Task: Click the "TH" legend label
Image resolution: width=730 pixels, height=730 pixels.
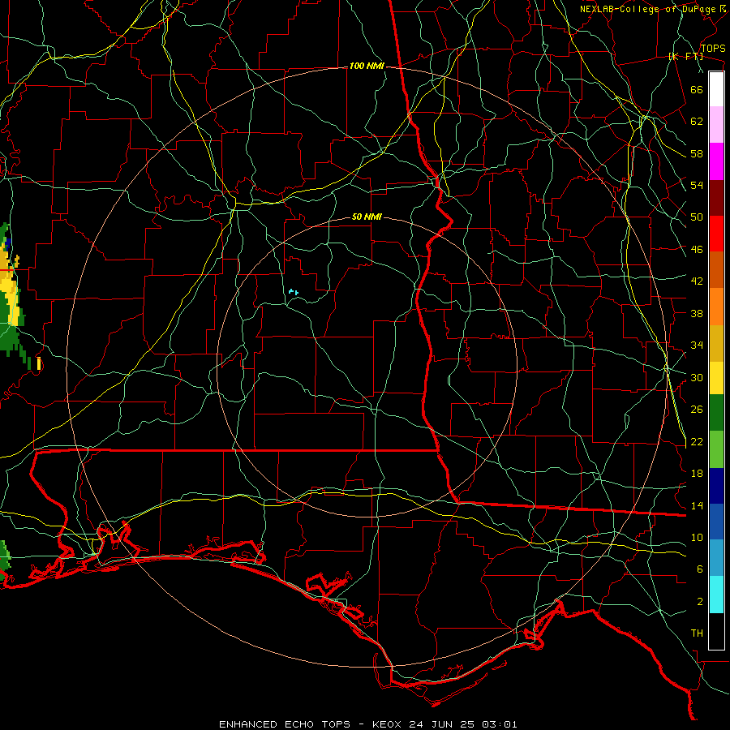Action: click(697, 633)
